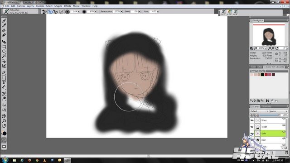The image size is (290, 163).
Task: Toggle Align to Path option
Action: [x=62, y=12]
